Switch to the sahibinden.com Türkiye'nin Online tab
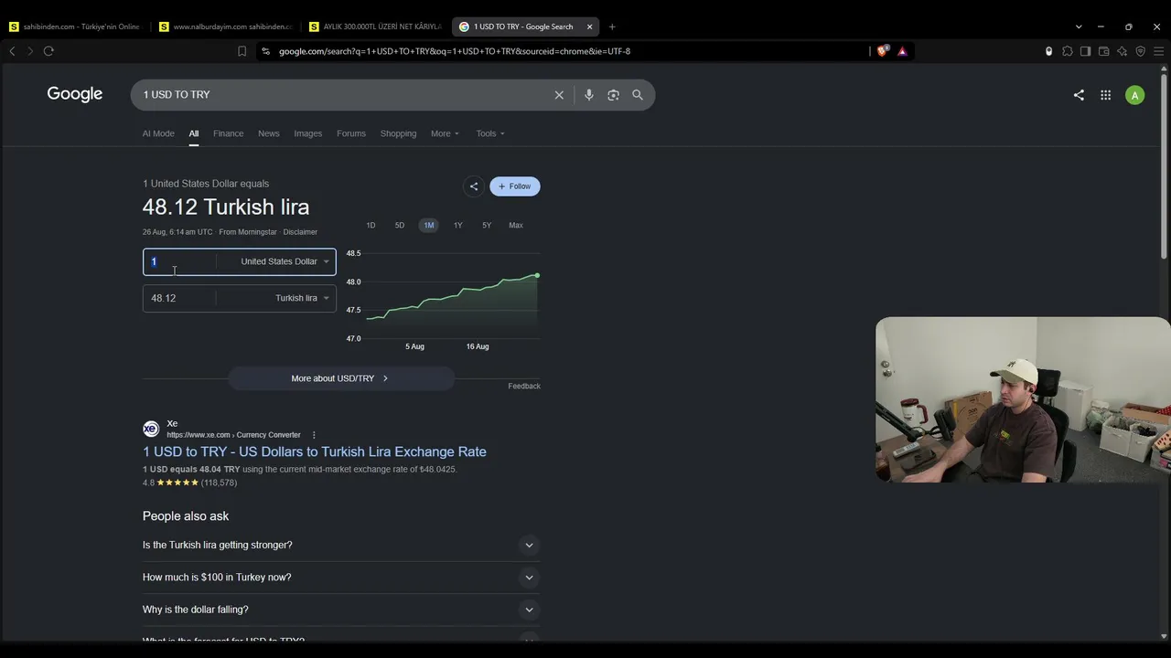 pyautogui.click(x=75, y=27)
